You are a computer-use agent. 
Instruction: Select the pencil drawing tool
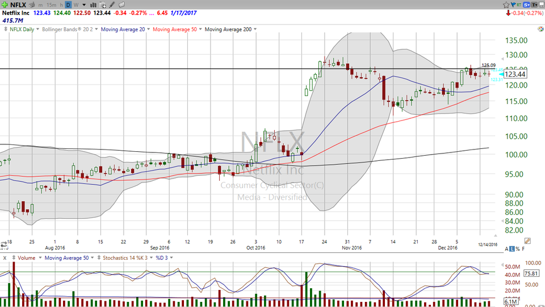pos(112,5)
